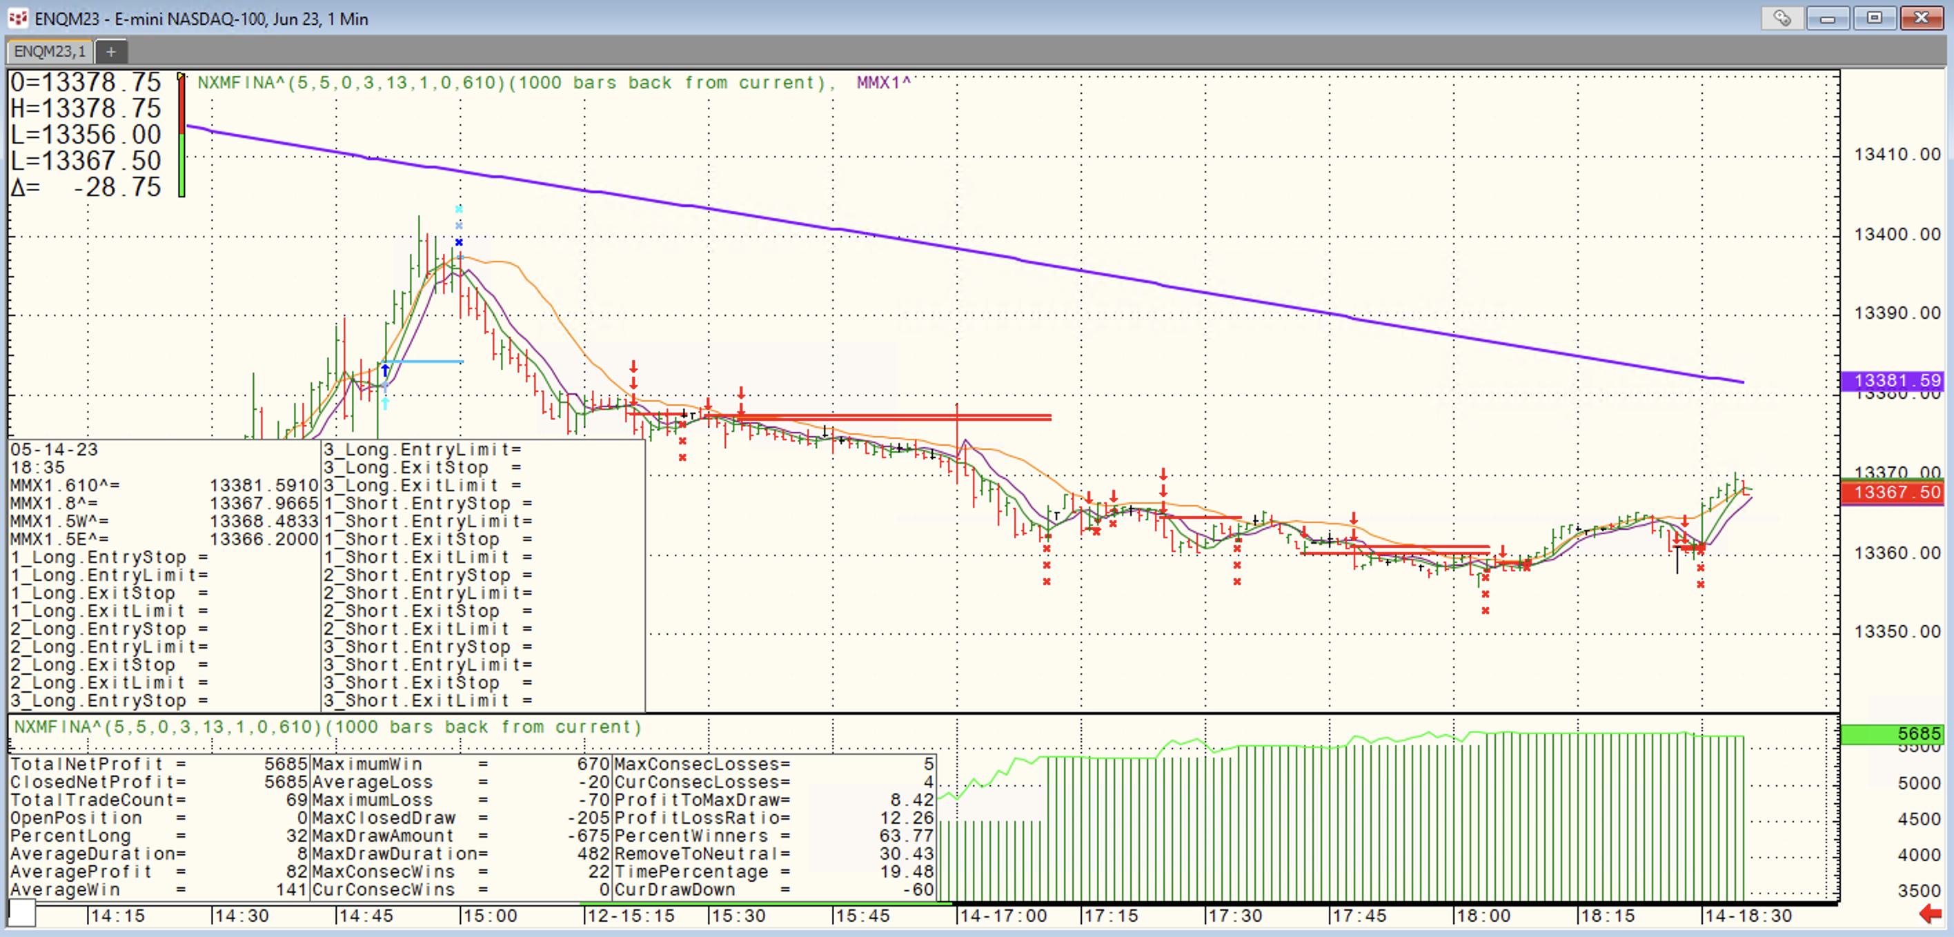This screenshot has width=1954, height=937.
Task: Click the PercentLong = 32 statistic
Action: tap(159, 836)
